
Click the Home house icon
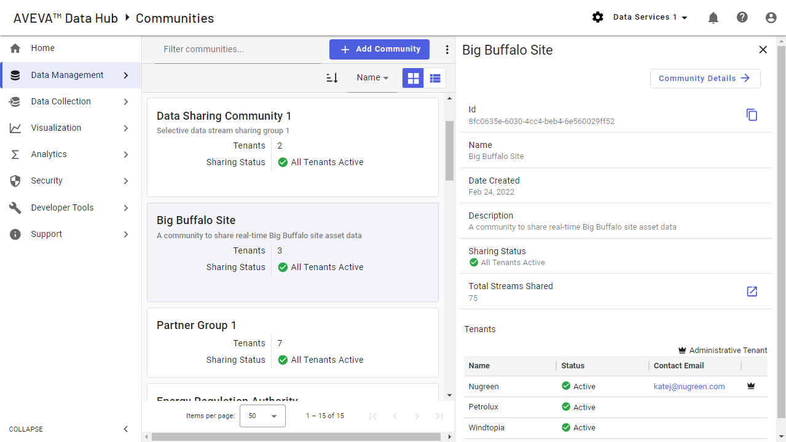tap(15, 48)
